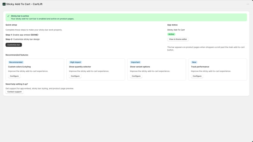Click the 'App status' heading
The image size is (253, 142).
point(172,25)
